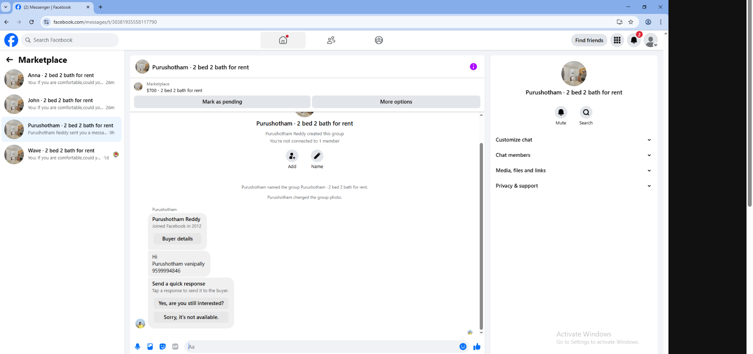
Task: Edit the group name with the pencil icon
Action: [317, 156]
